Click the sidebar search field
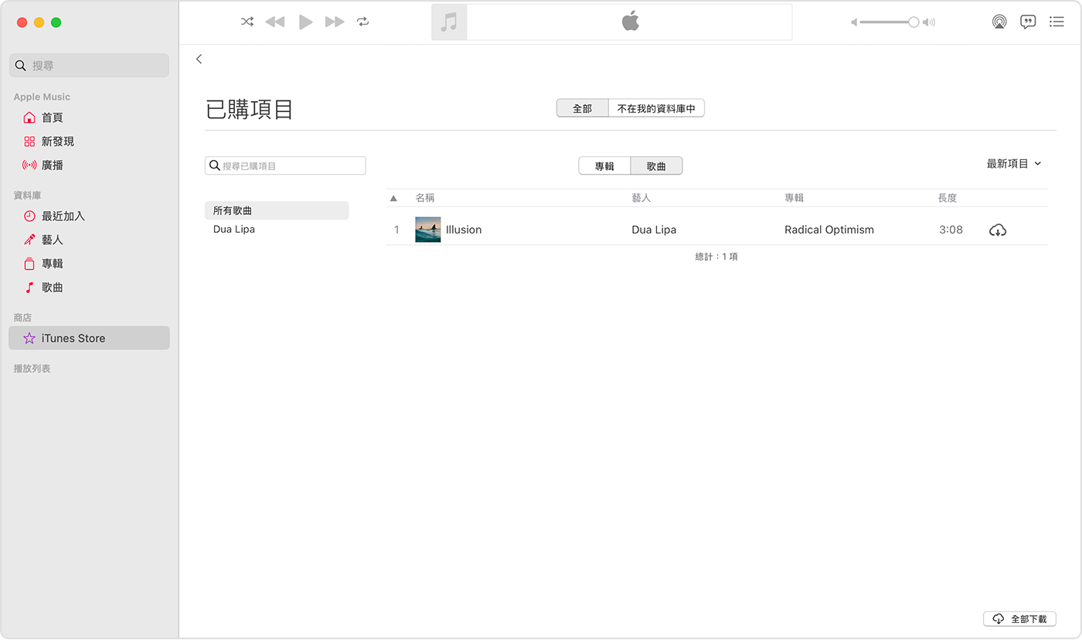 [x=89, y=66]
